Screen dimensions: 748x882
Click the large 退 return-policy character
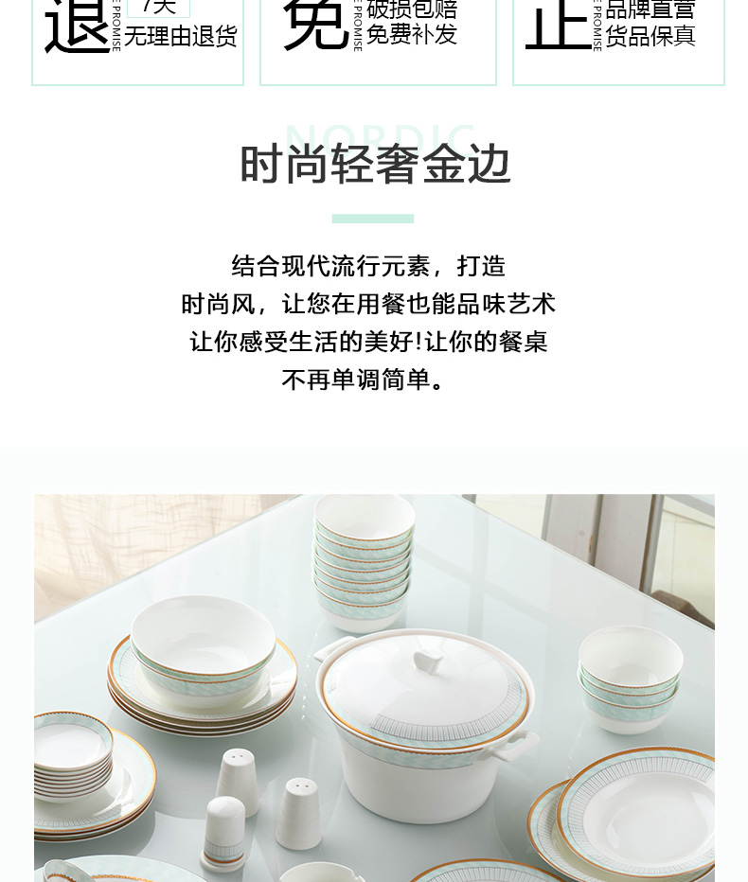tap(77, 26)
